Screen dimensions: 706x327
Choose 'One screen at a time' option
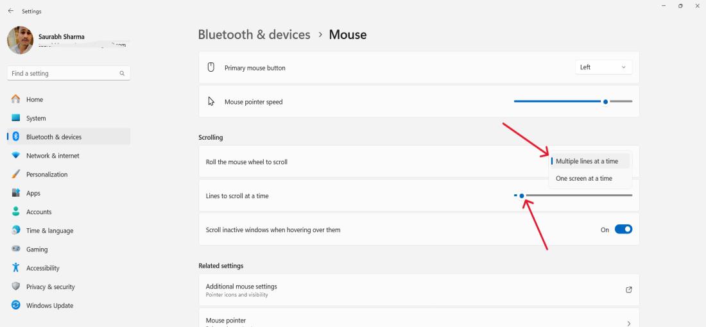coord(583,178)
